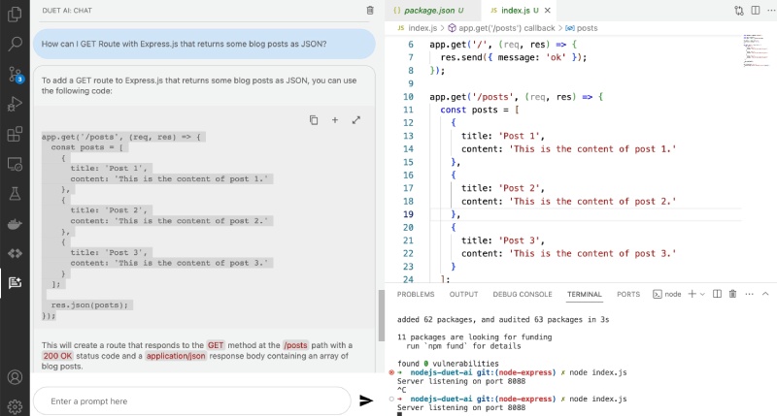The height and width of the screenshot is (416, 777).
Task: Open the OUTPUT panel tab
Action: 463,295
